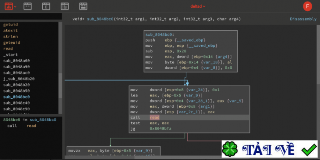Image resolution: width=320 pixels, height=160 pixels.
Task: Click the highlighted read call target
Action: [x=154, y=118]
